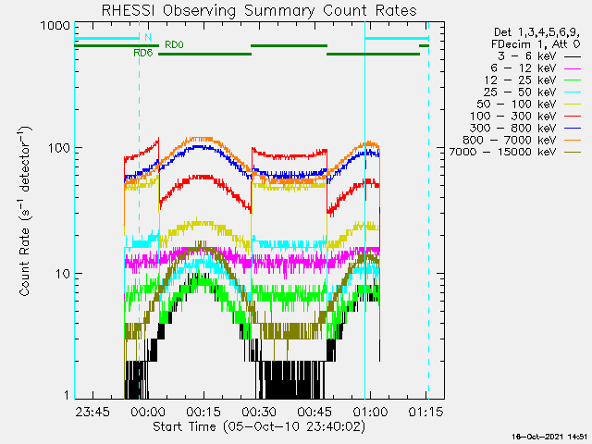
Task: Click the red legend line for 100-300 keV
Action: [x=573, y=117]
